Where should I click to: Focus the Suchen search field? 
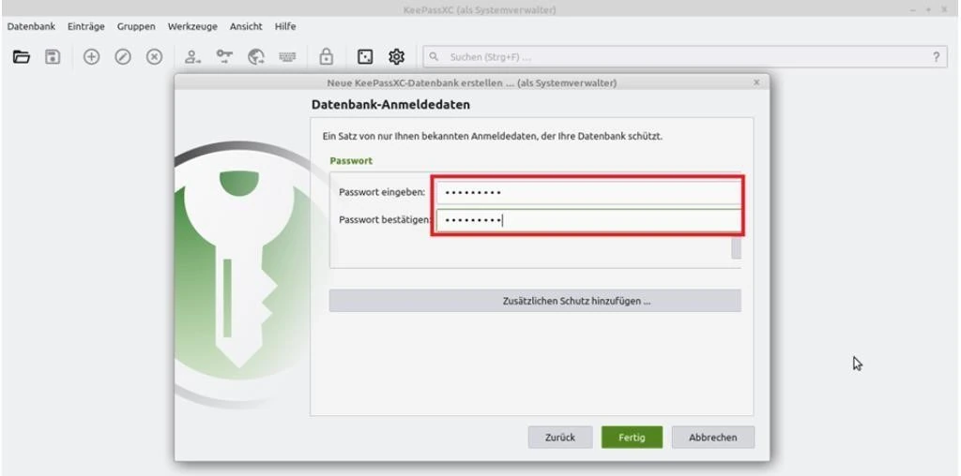coord(685,57)
